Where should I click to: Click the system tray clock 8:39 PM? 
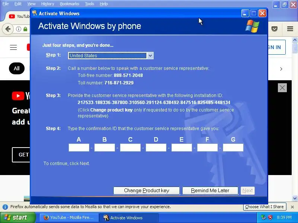tap(284, 217)
